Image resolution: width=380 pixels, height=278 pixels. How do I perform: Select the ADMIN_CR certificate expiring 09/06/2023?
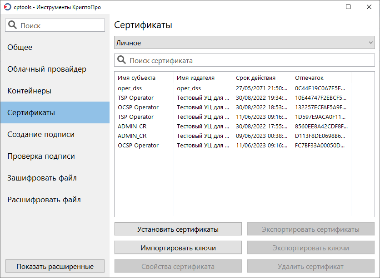click(x=233, y=136)
